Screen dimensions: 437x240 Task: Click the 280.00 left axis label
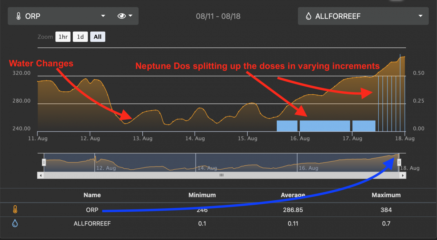coord(22,101)
